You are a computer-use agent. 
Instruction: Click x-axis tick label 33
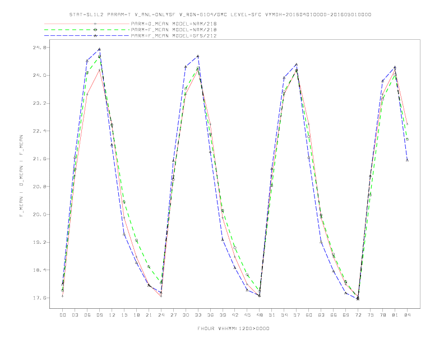coord(198,315)
